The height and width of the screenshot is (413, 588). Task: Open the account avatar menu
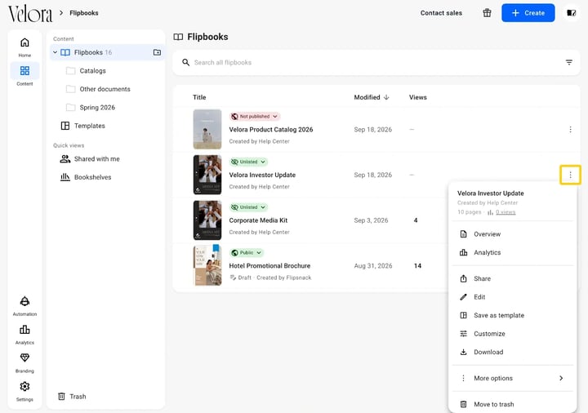(x=571, y=13)
